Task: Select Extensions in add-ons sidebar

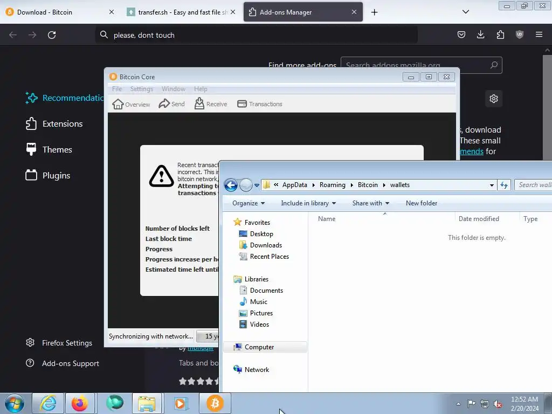Action: pos(54,124)
